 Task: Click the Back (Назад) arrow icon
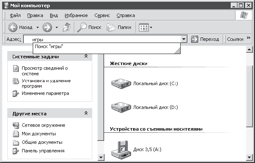(x=13, y=27)
